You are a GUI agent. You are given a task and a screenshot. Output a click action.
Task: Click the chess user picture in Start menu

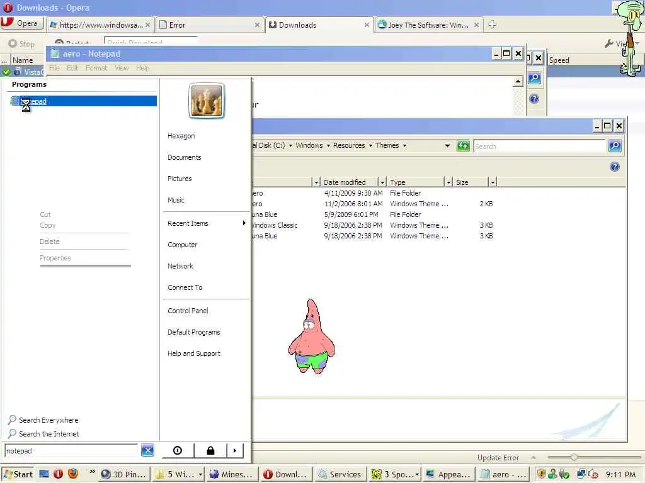pos(207,101)
